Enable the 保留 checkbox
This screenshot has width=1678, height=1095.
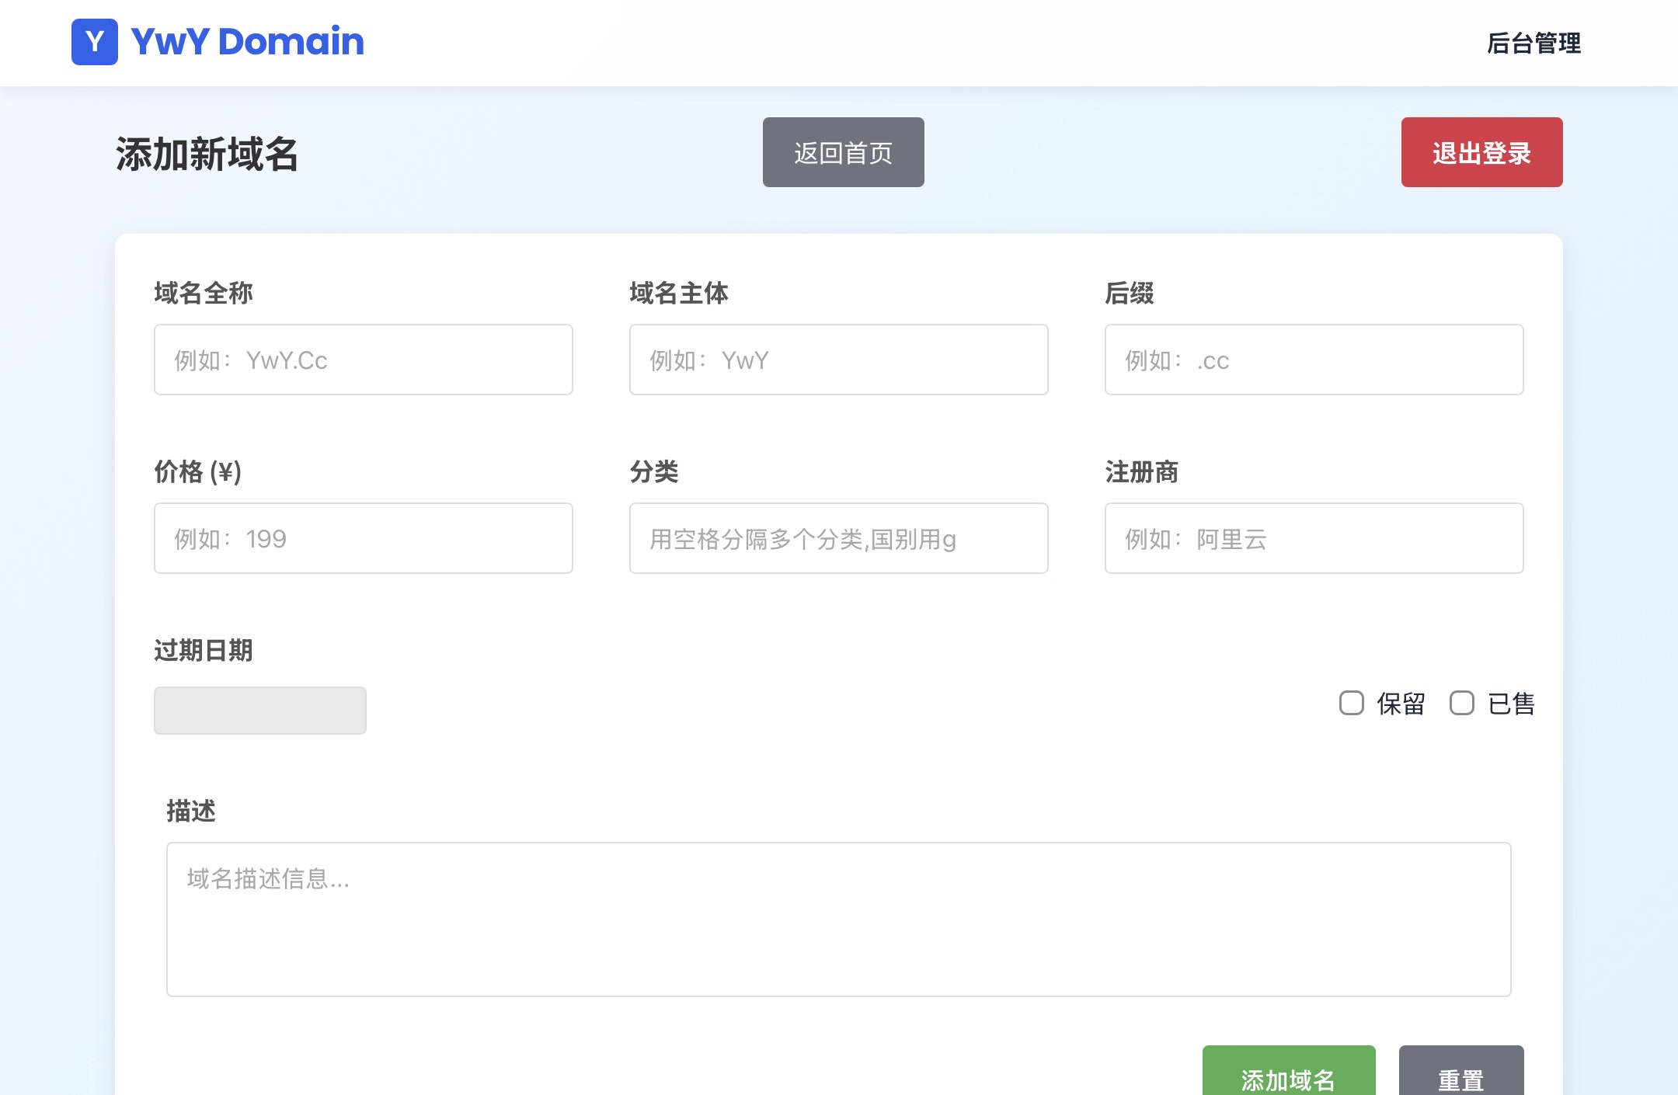click(1351, 703)
